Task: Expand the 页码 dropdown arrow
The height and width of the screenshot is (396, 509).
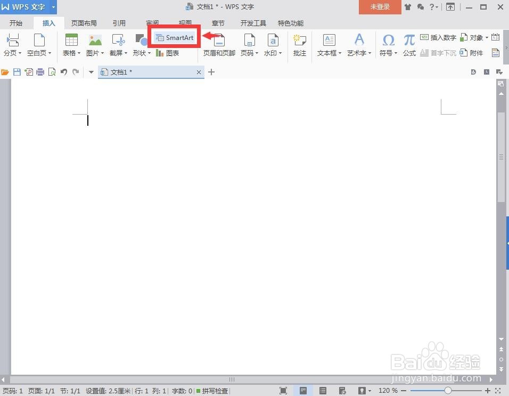Action: click(x=257, y=53)
